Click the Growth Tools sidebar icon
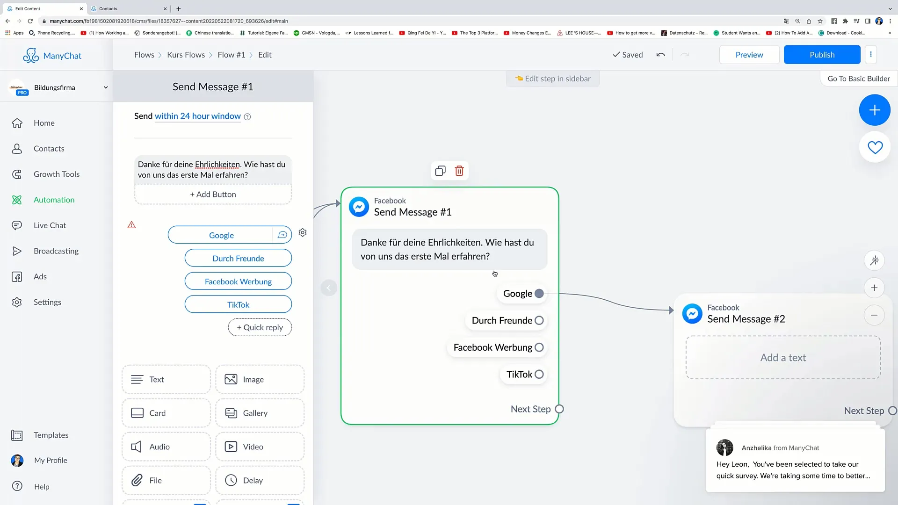The image size is (898, 505). point(17,174)
